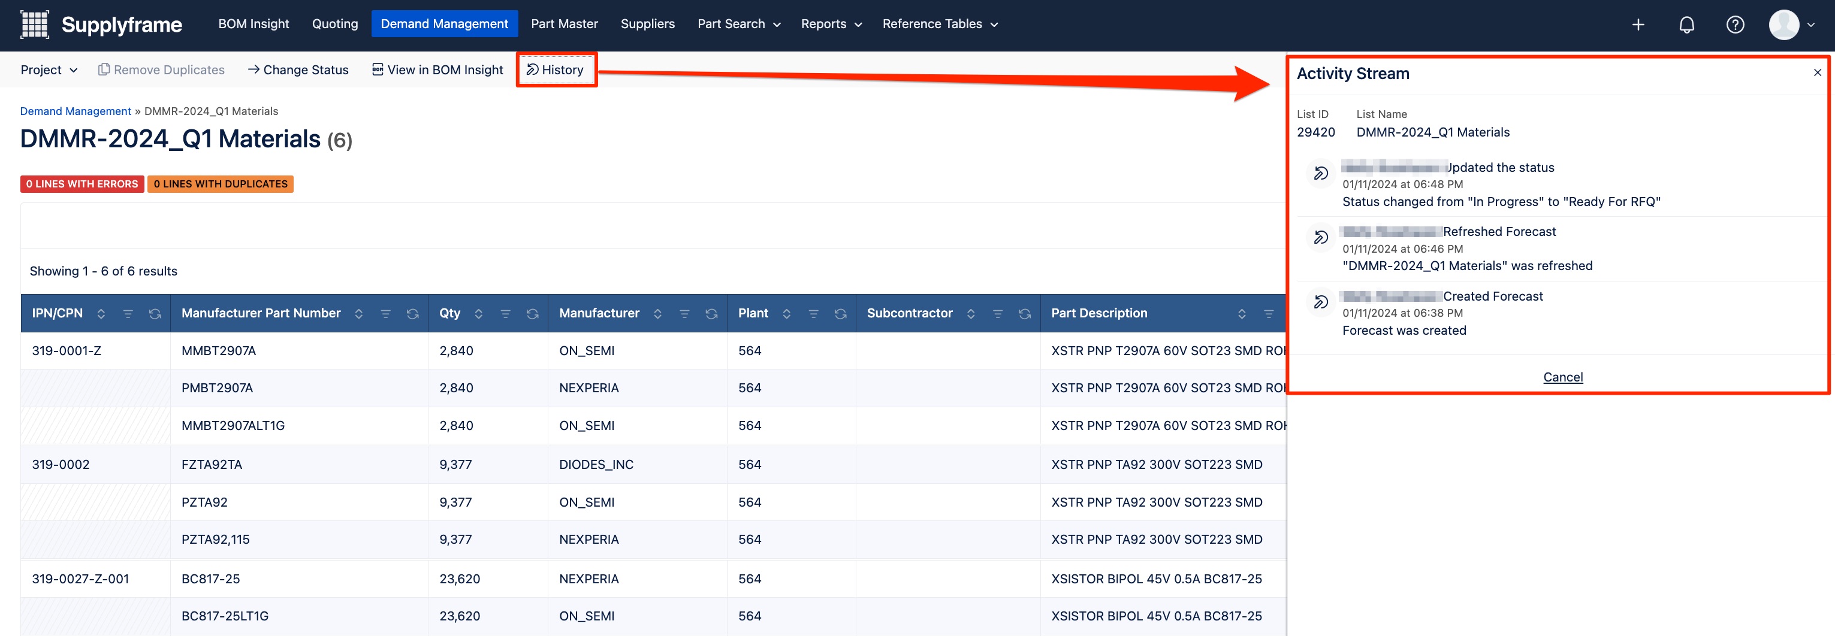Image resolution: width=1835 pixels, height=636 pixels.
Task: Click refresh icon in Manufacturer Part Number header
Action: pos(412,314)
